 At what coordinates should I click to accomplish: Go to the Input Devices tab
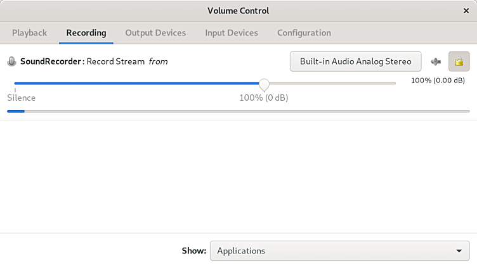pos(232,33)
